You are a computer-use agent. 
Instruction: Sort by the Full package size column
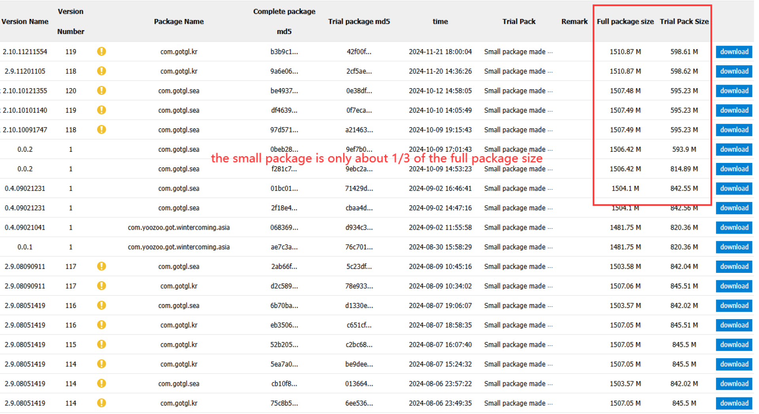[625, 21]
